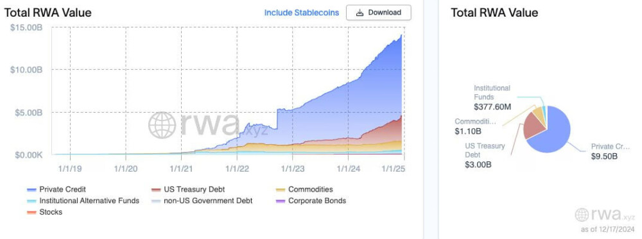642x239 pixels.
Task: Toggle the Private Credit legend entry
Action: [x=56, y=190]
